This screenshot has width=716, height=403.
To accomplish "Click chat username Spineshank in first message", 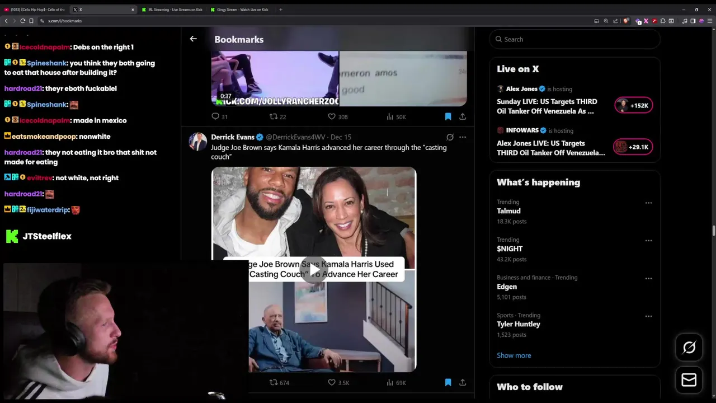I will tap(47, 63).
